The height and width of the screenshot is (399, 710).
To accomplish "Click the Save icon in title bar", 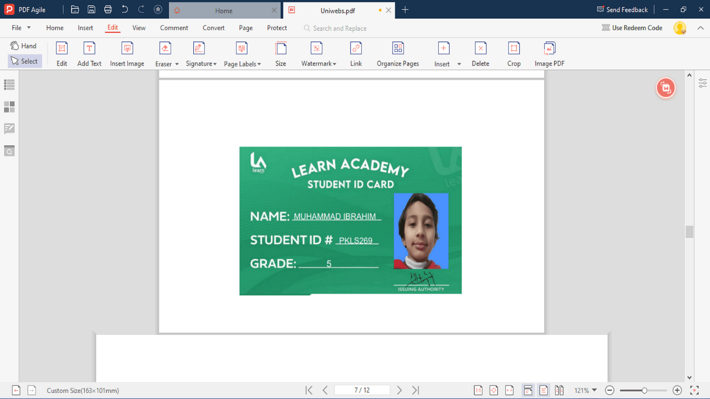I will pyautogui.click(x=91, y=9).
